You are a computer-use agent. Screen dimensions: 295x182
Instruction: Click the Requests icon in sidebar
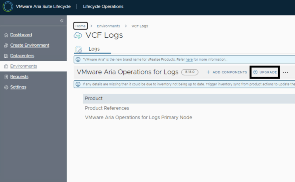tap(6, 77)
